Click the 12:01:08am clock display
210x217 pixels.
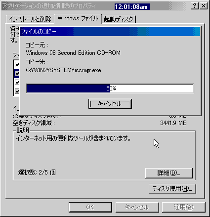click(132, 7)
